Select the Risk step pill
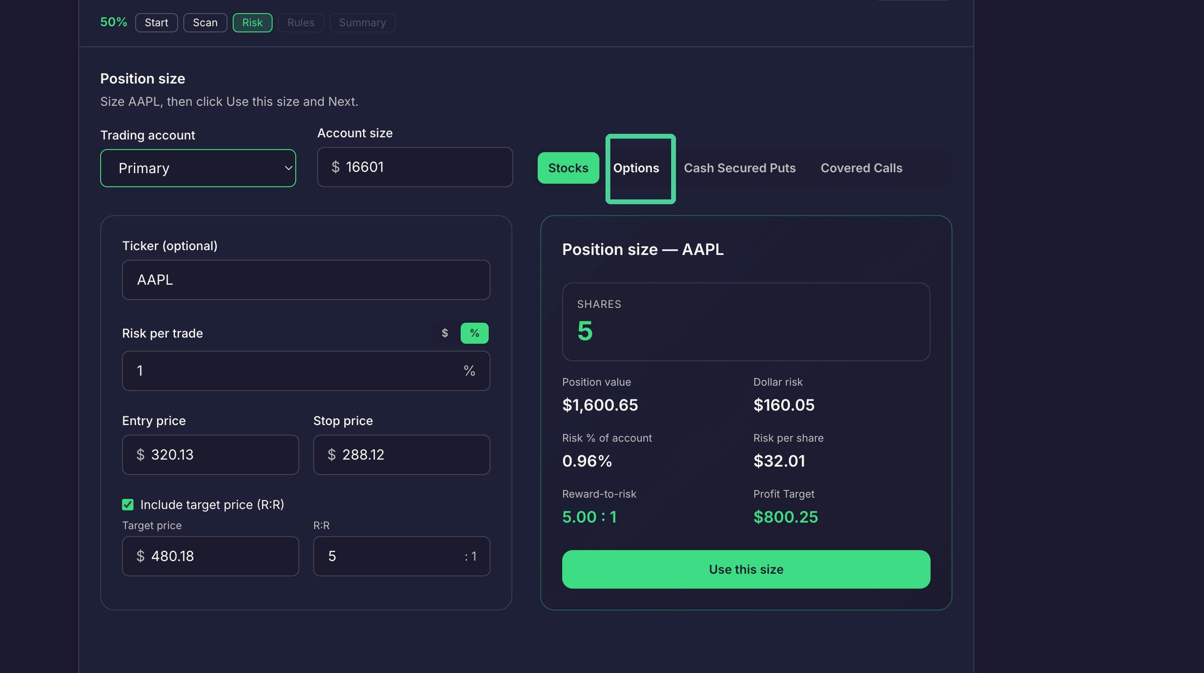Viewport: 1204px width, 673px height. click(252, 22)
